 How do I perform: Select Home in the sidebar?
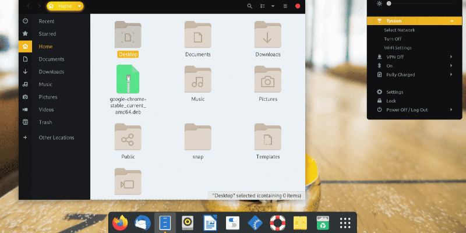point(54,47)
